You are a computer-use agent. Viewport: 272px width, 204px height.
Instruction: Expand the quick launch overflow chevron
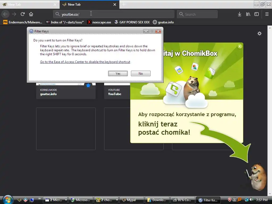click(x=39, y=199)
